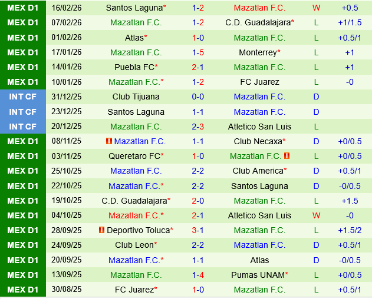372x299 pixels.
Task: Click the MEX D1 label on the 16/02/26 row
Action: (x=23, y=8)
